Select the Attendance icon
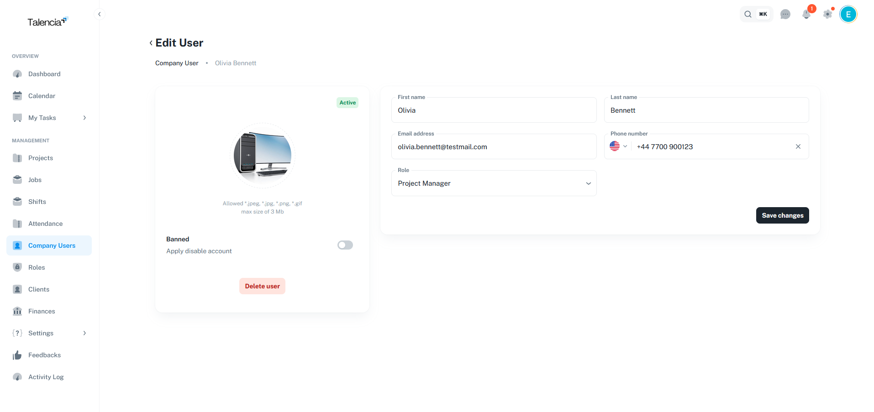This screenshot has width=874, height=412. [x=17, y=223]
